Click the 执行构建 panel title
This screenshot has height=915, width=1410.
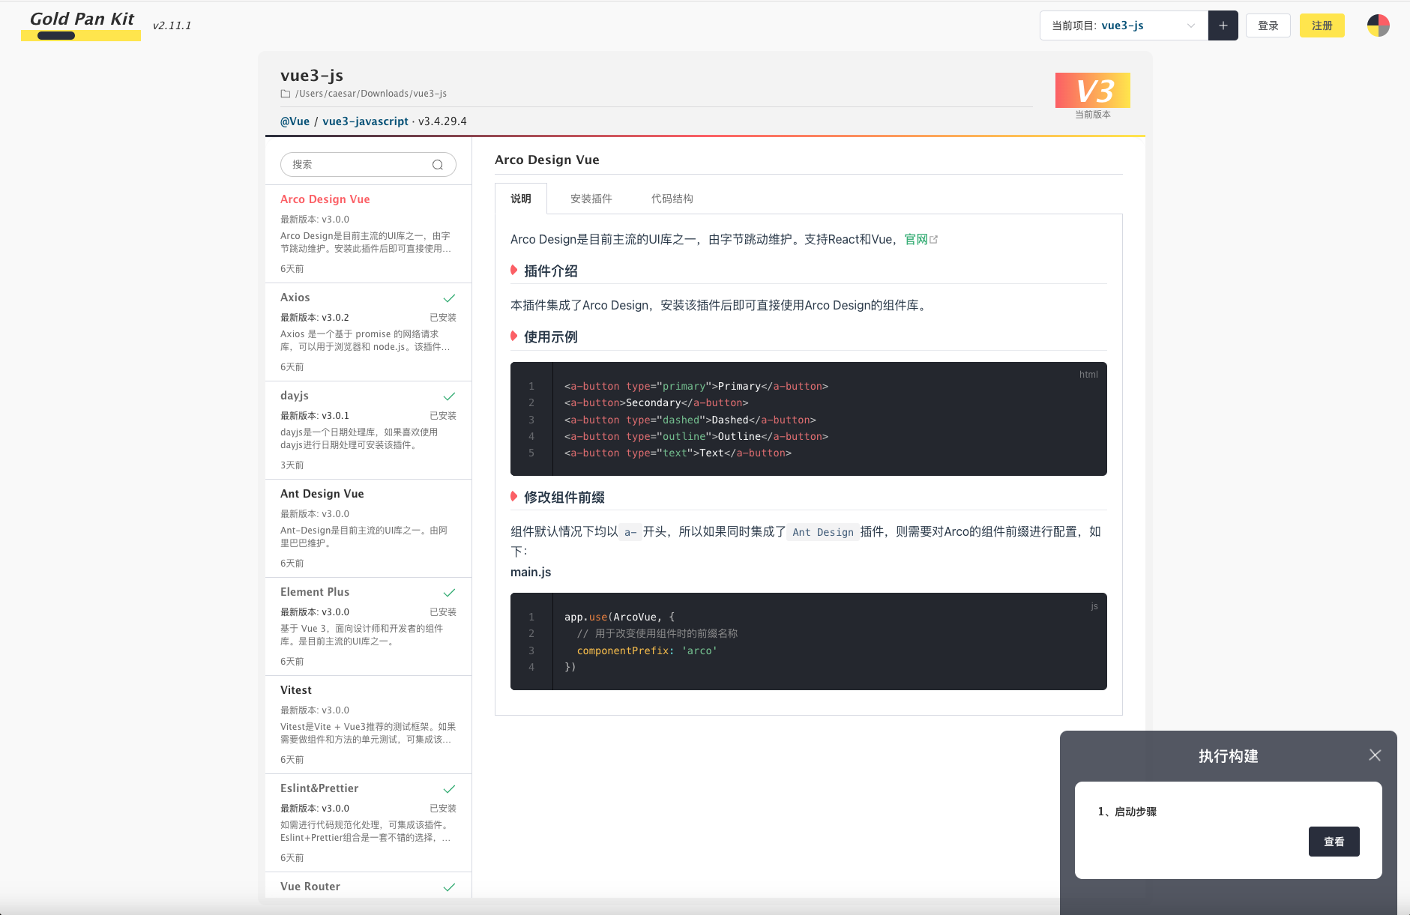1229,756
